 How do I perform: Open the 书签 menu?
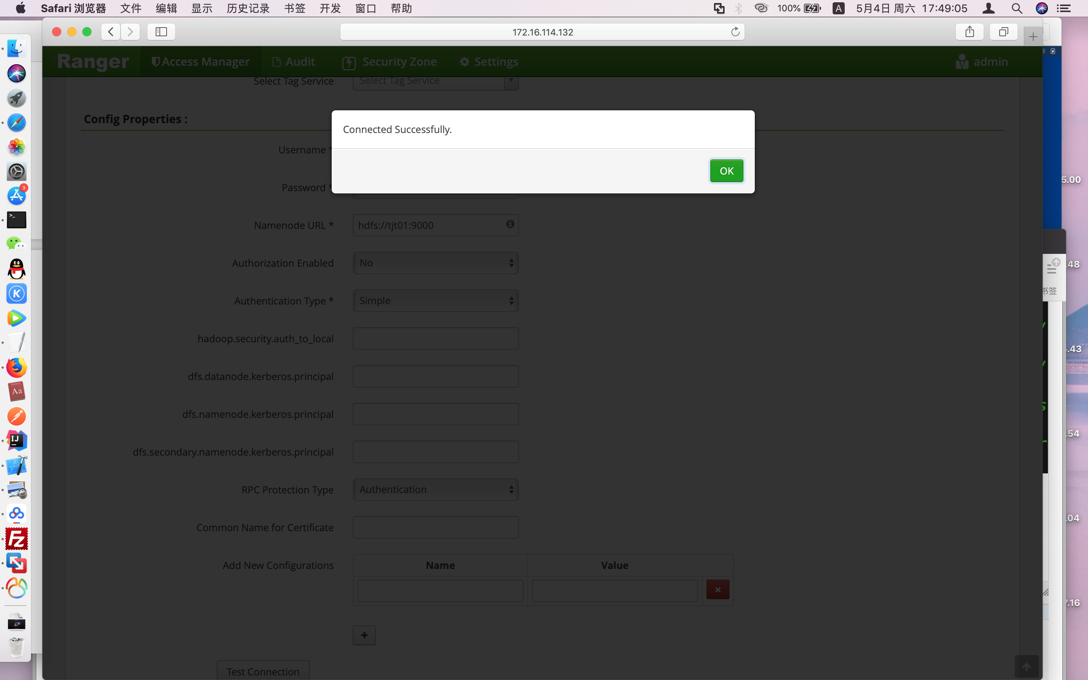pyautogui.click(x=295, y=8)
